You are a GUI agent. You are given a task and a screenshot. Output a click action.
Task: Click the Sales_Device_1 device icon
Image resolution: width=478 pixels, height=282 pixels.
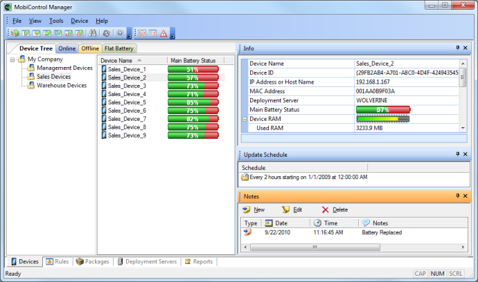pyautogui.click(x=104, y=69)
